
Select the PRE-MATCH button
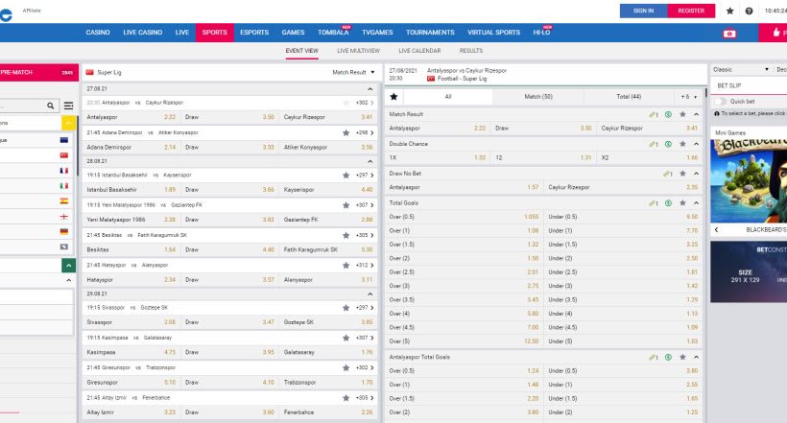click(39, 72)
